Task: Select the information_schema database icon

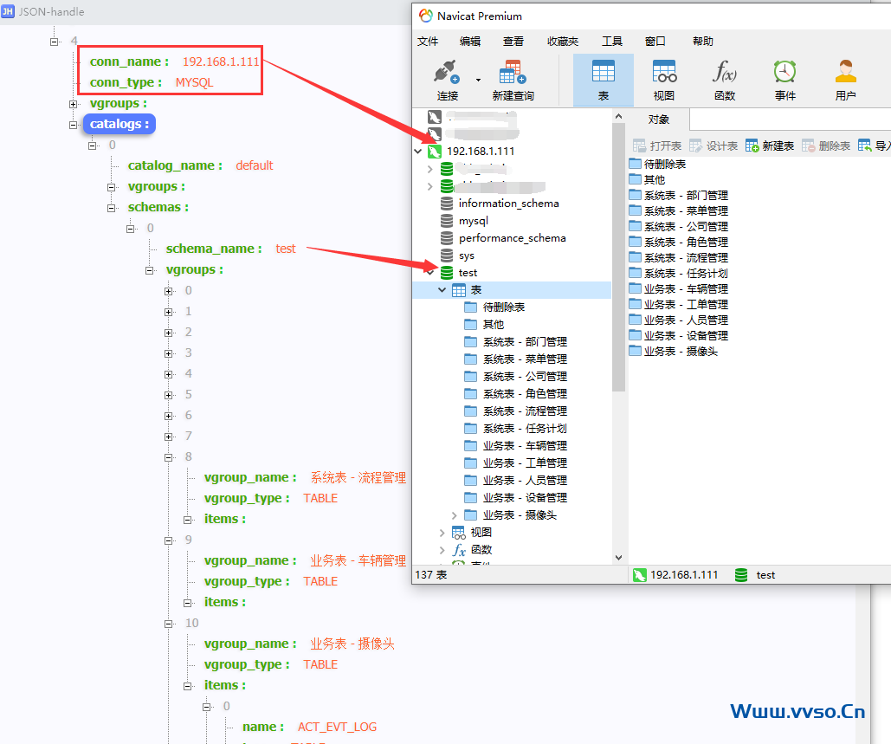Action: pyautogui.click(x=447, y=204)
